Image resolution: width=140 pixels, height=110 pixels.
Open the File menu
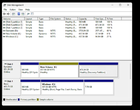[x=5, y=10]
